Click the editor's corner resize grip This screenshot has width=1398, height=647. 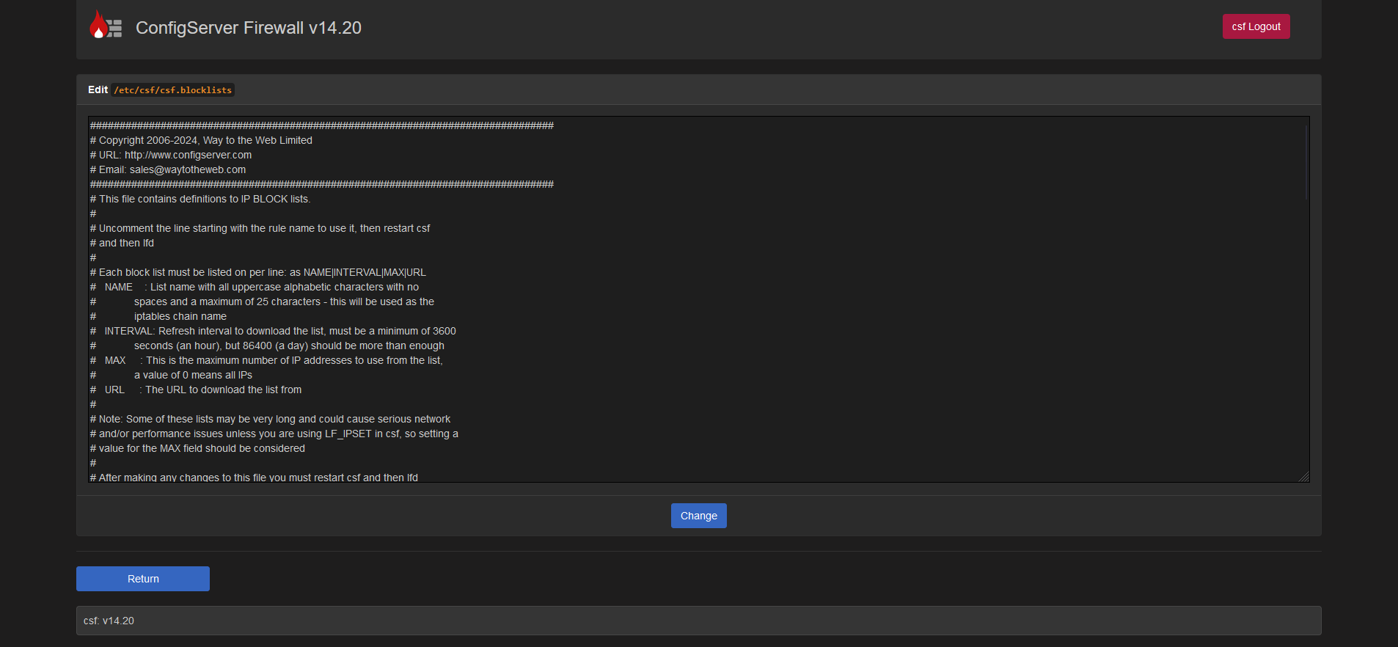pyautogui.click(x=1303, y=476)
